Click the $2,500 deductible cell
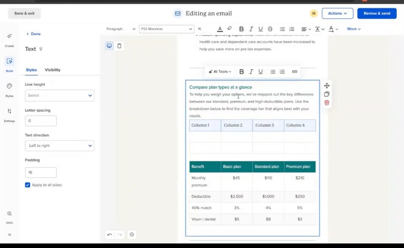Image resolution: width=404 pixels, height=248 pixels. point(236,196)
